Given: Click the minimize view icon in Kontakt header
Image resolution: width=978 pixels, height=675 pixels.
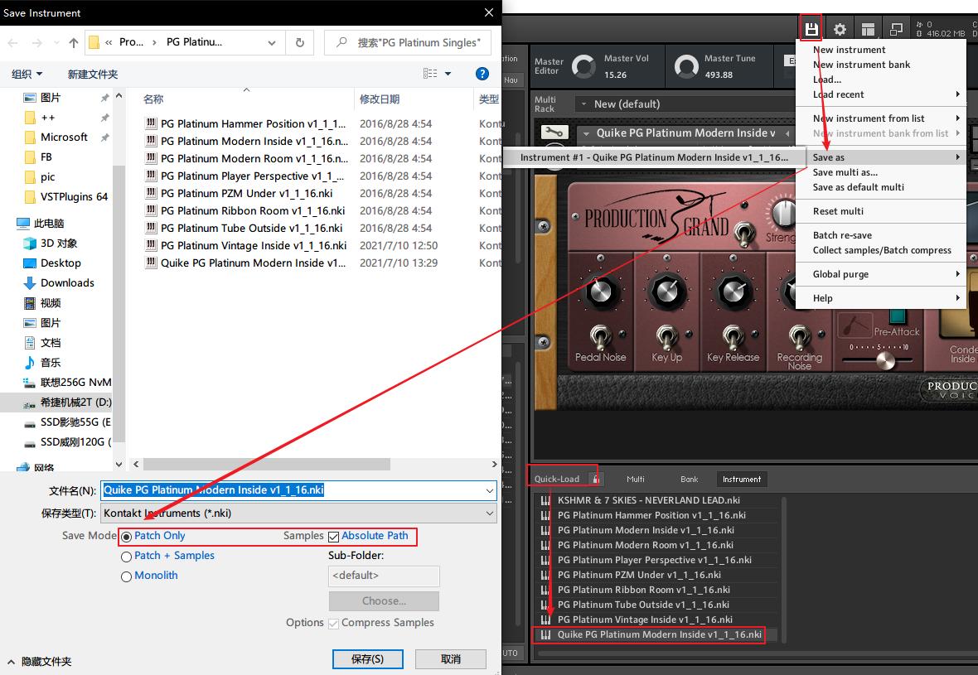Looking at the screenshot, I should tap(896, 29).
